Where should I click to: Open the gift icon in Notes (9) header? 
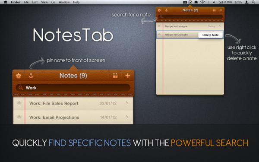tap(115, 76)
